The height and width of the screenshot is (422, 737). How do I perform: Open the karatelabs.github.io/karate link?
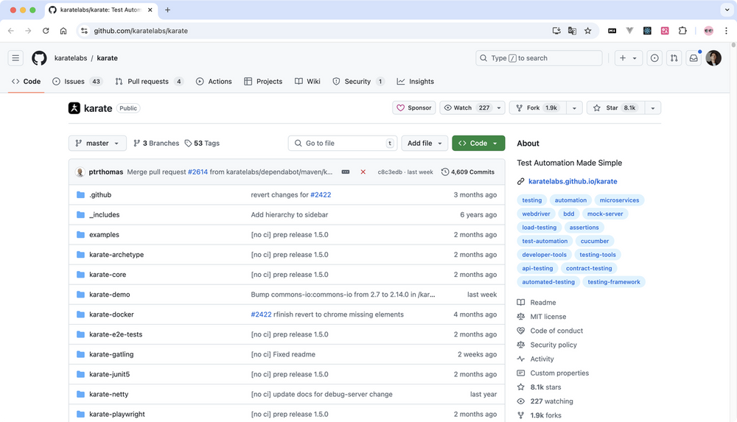(573, 181)
